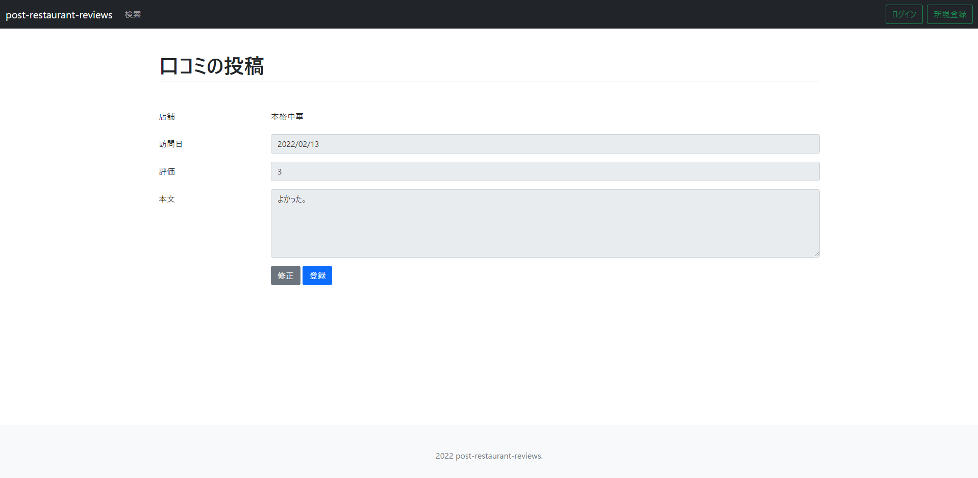Click the 店舗 label
The width and height of the screenshot is (978, 478).
point(167,116)
